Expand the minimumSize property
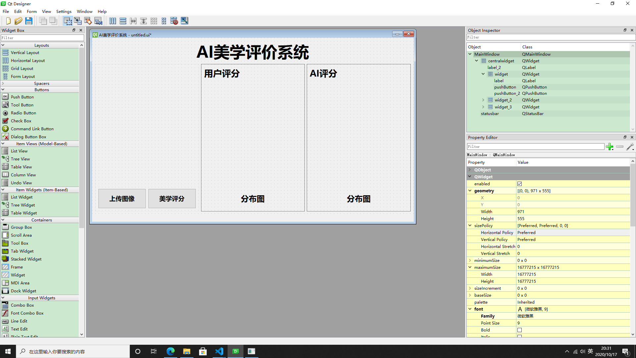The image size is (636, 358). 470,260
